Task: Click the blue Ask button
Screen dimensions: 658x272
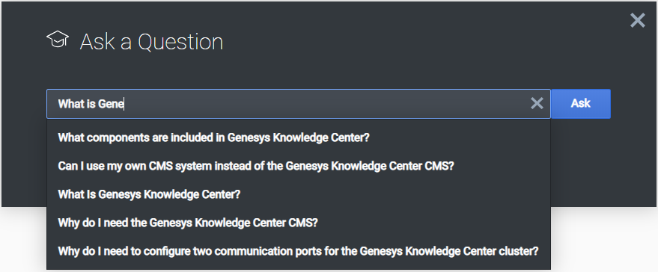Action: pyautogui.click(x=580, y=104)
